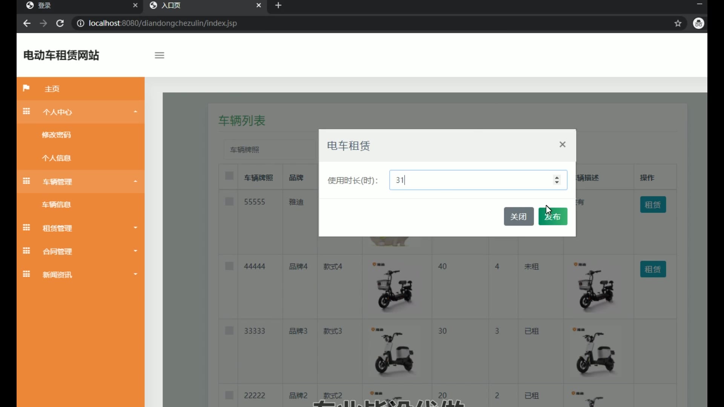Increase 使用时长 with the up spinner arrow
Screen dimensions: 724x407
(557, 177)
